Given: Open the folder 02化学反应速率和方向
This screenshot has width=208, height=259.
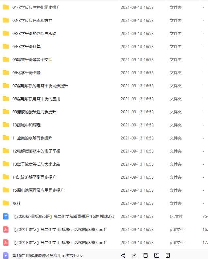Looking at the screenshot, I should tap(32, 21).
